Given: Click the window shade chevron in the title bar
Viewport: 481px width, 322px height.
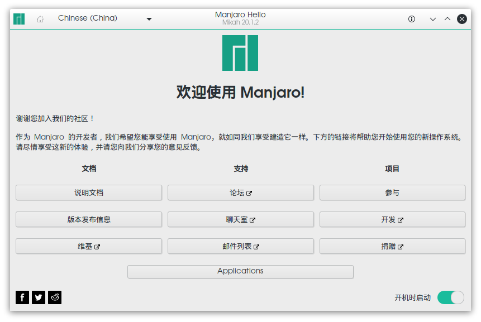Looking at the screenshot, I should click(x=432, y=18).
